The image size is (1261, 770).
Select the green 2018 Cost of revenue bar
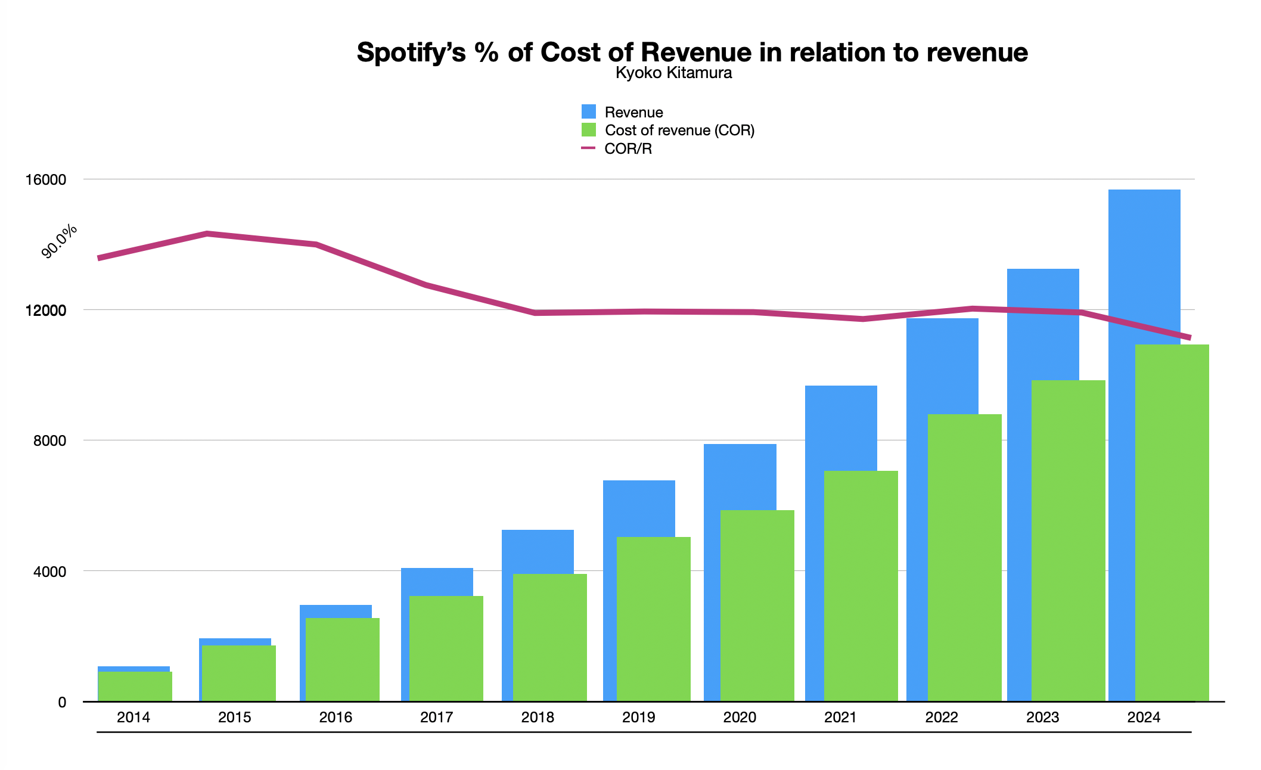550,637
